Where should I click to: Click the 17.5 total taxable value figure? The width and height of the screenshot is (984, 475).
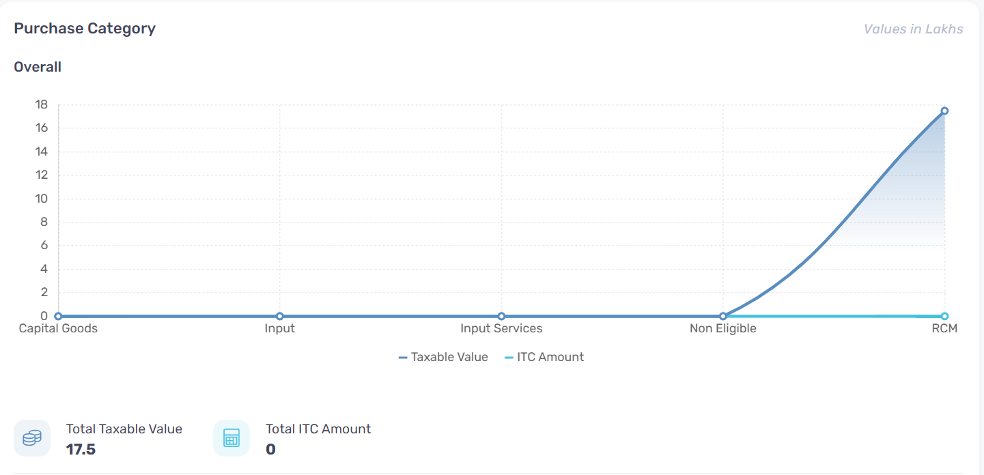pos(81,450)
